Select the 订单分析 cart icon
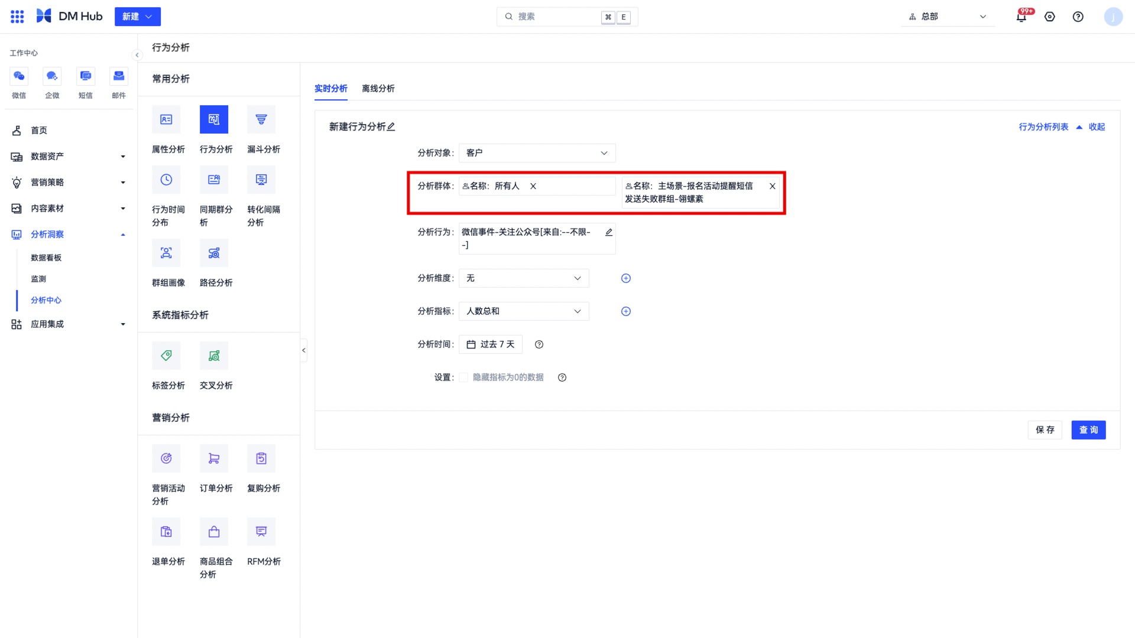Viewport: 1135px width, 638px height. tap(214, 458)
